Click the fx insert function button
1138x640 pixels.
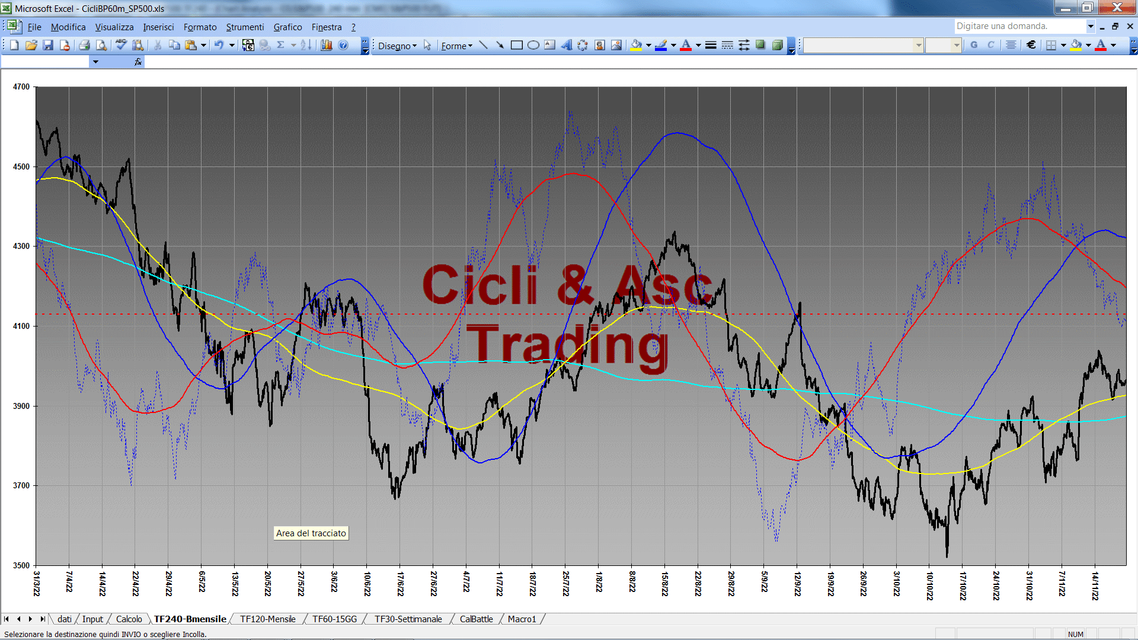[138, 62]
